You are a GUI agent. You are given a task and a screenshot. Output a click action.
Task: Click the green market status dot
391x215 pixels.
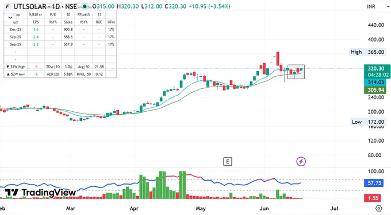click(x=85, y=6)
